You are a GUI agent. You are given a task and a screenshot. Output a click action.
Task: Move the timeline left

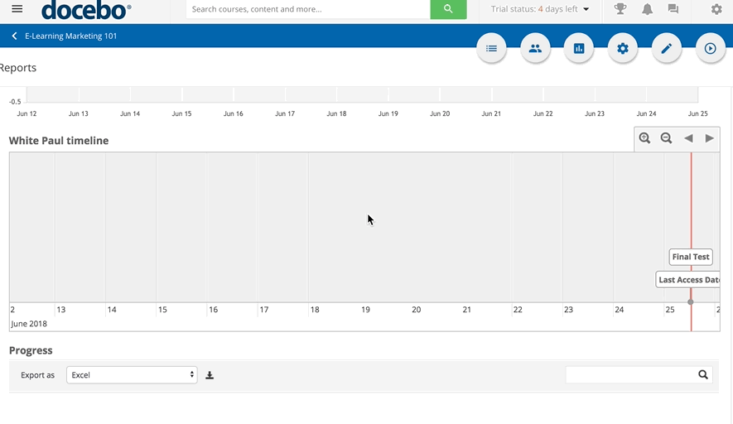click(688, 138)
